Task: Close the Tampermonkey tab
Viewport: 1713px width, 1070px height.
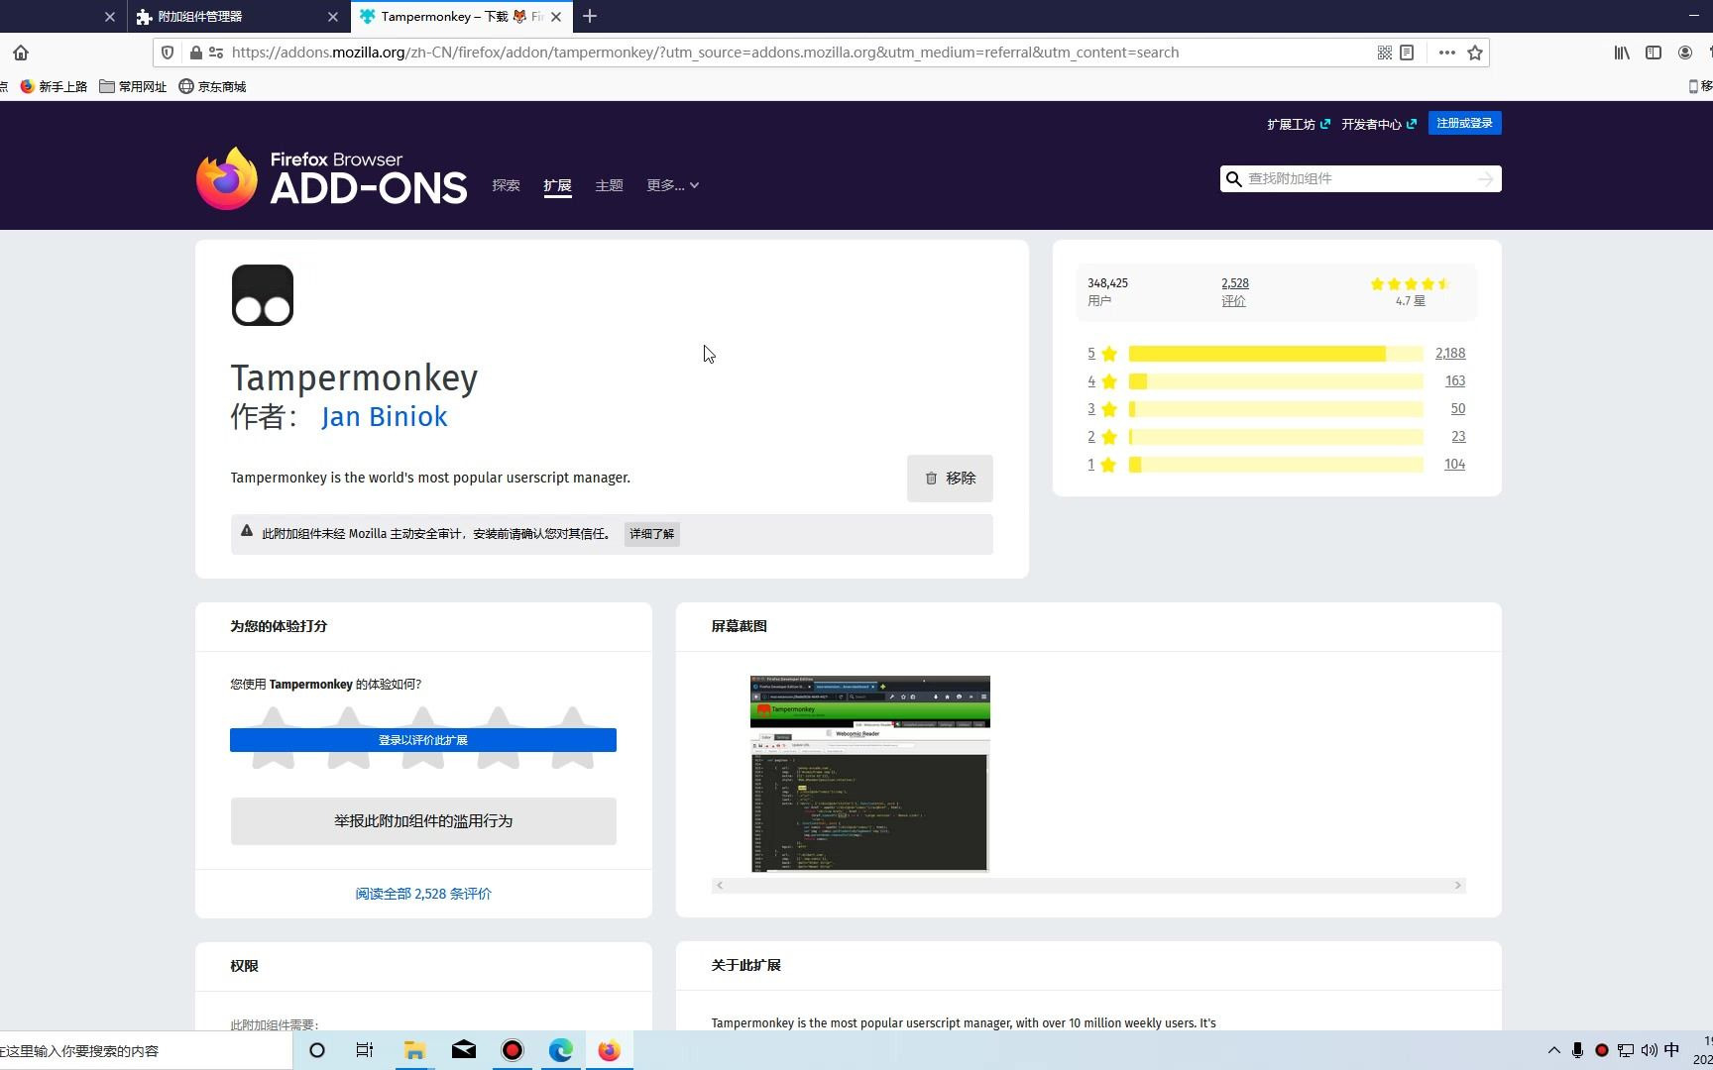Action: point(556,16)
